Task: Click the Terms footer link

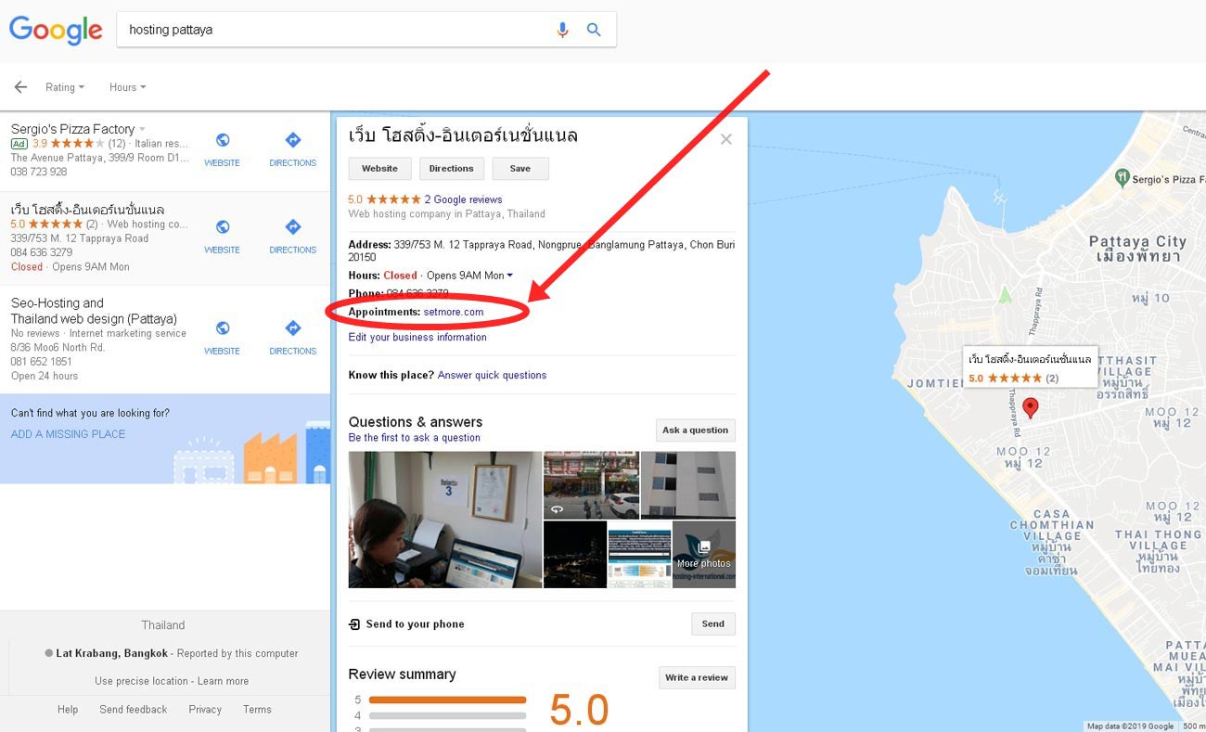Action: coord(257,710)
